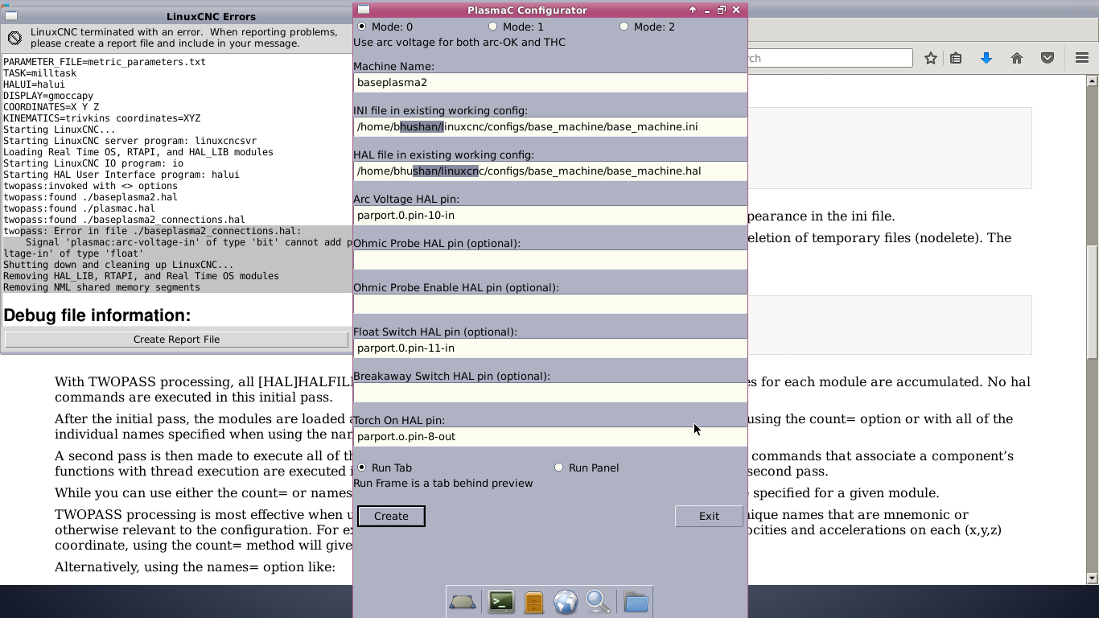Click the Ohmic Probe Enable HAL pin field

pos(550,303)
